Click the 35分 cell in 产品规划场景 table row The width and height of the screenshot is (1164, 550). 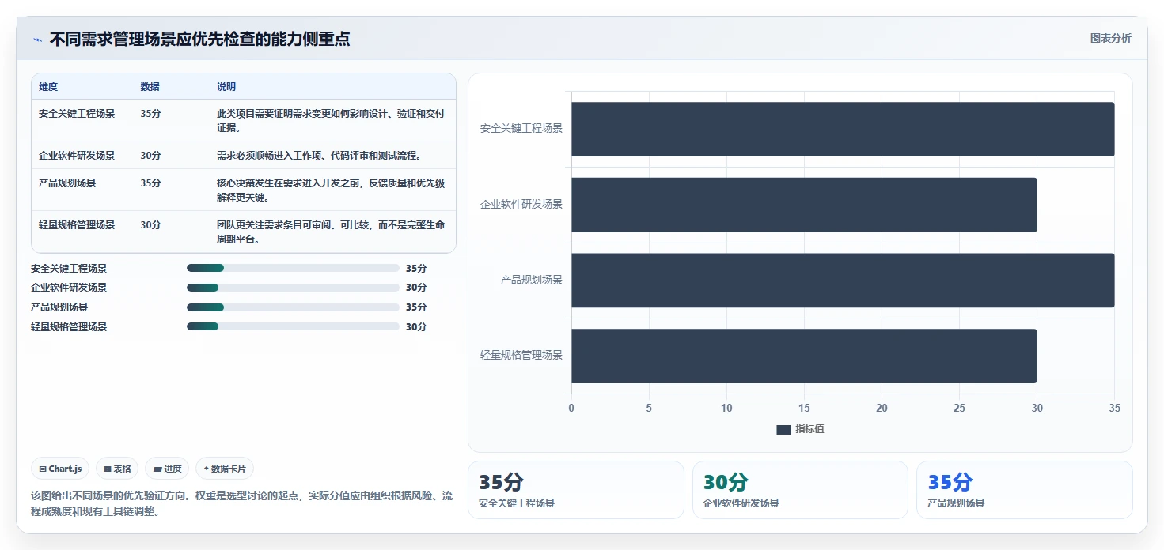pos(151,183)
